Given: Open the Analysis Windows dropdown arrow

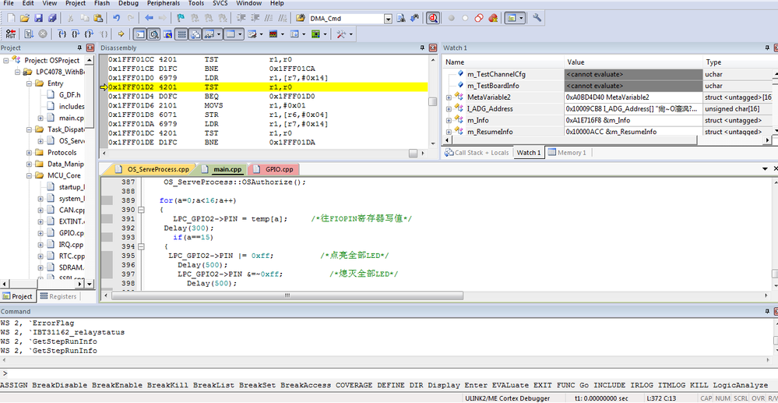Looking at the screenshot, I should [283, 34].
